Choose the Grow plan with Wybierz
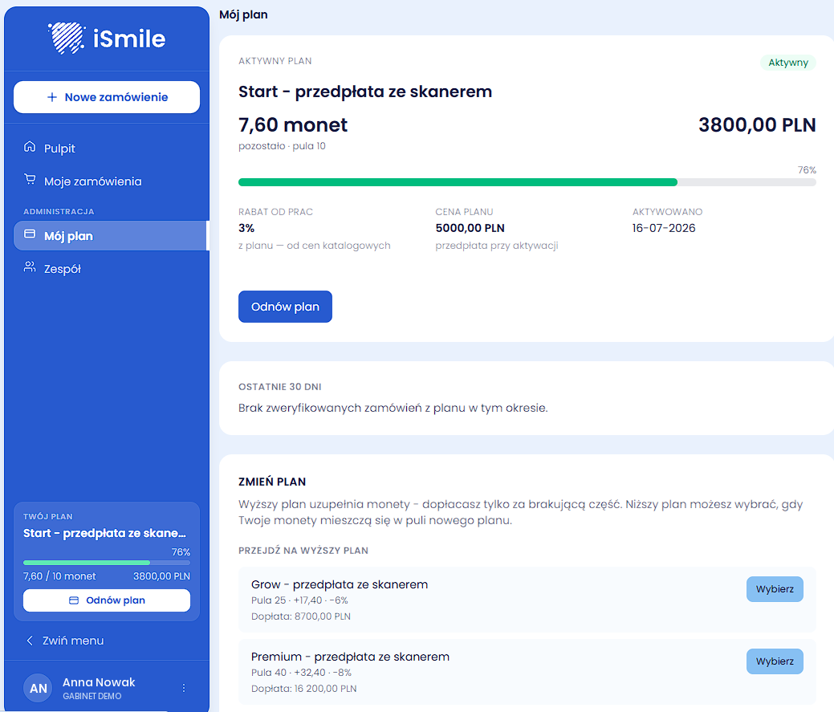Image resolution: width=834 pixels, height=712 pixels. pyautogui.click(x=775, y=589)
